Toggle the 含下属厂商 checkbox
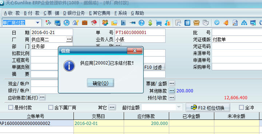Image resolution: width=262 pixels, height=134 pixels. tap(51, 108)
